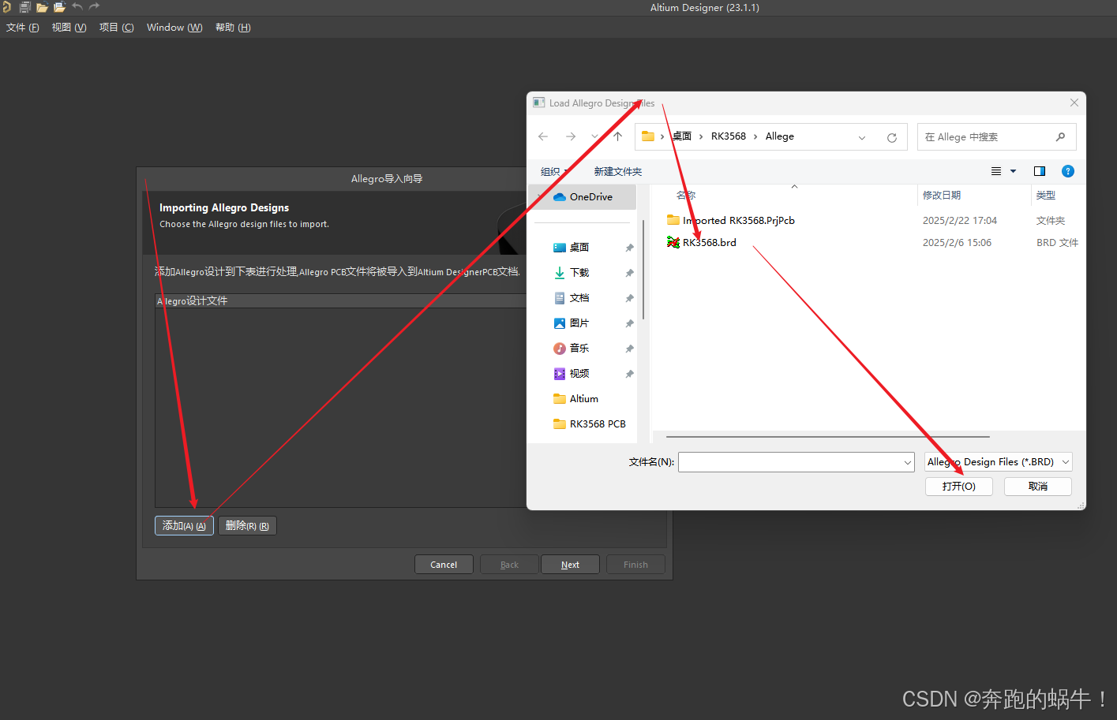Click the pin icon beside 文档

(629, 298)
